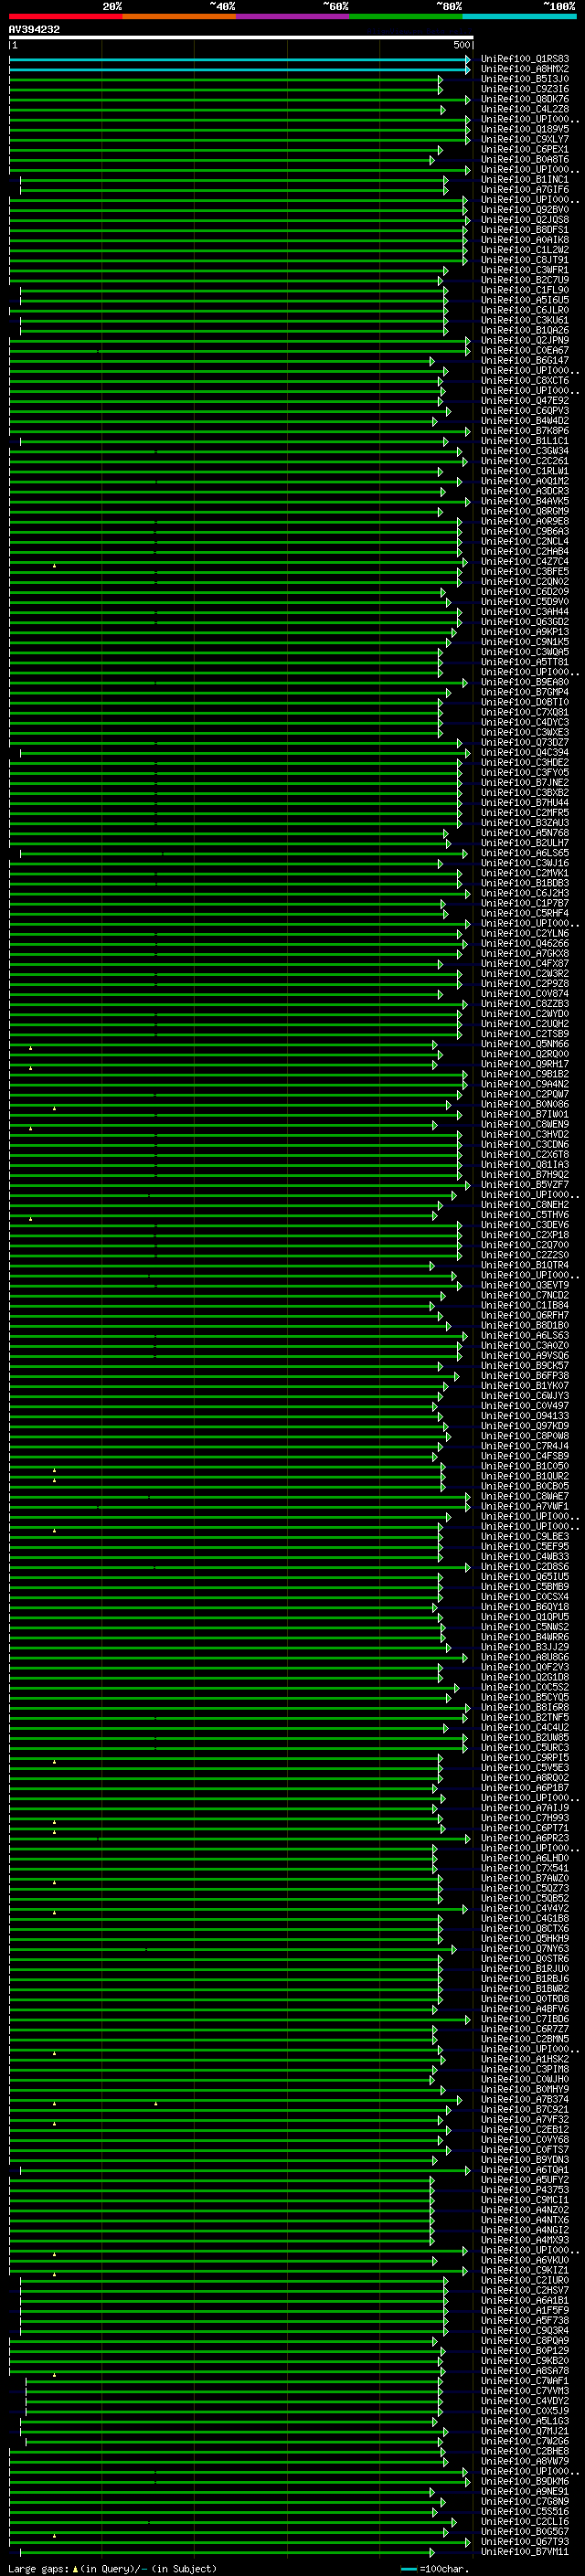Select hit label UniRef100_A7GIF6
Screen dimensions: 585x2576
coord(525,190)
